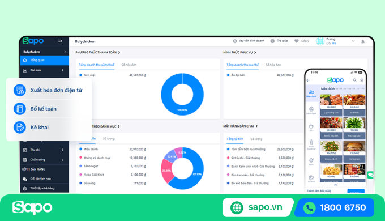Open the green chat bubble widget

pyautogui.click(x=370, y=175)
